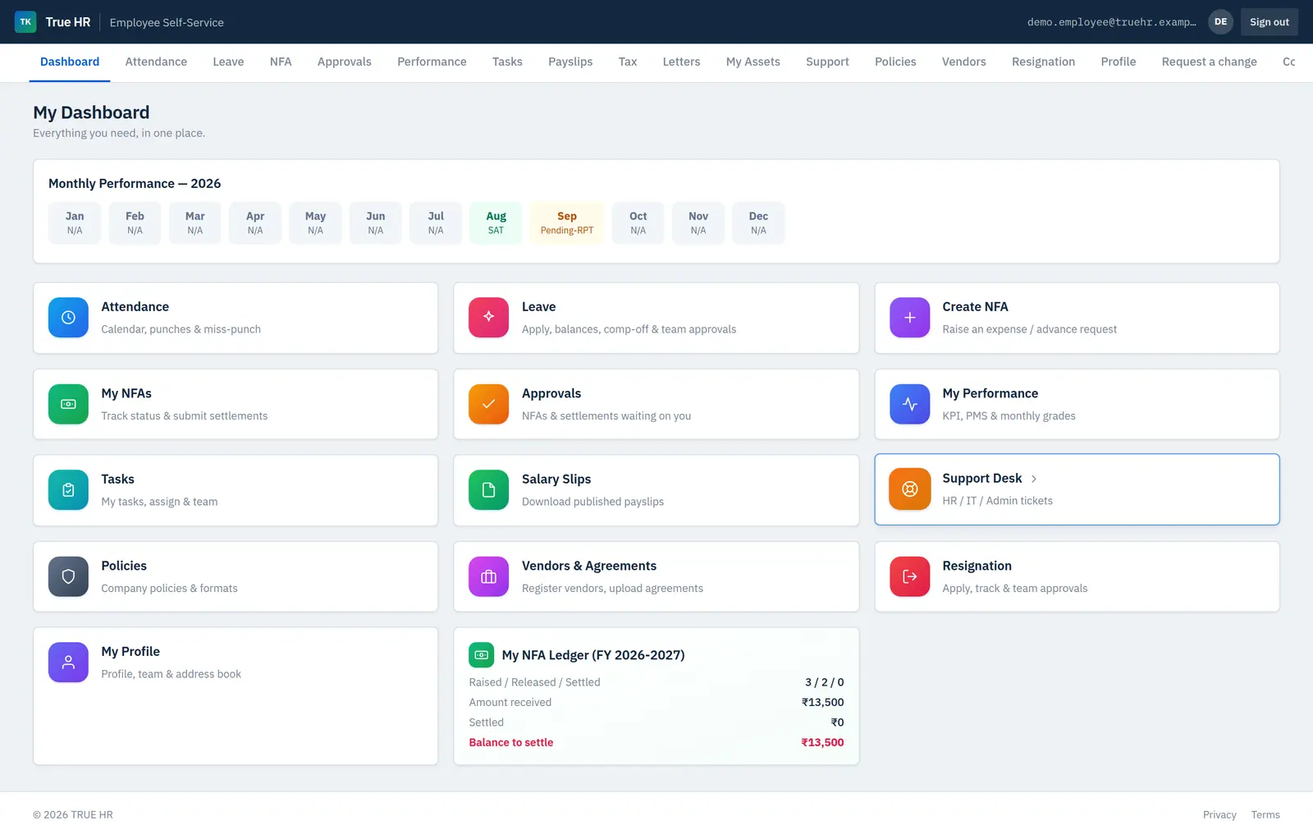Select the Jun month chip
Image resolution: width=1313 pixels, height=821 pixels.
click(376, 222)
